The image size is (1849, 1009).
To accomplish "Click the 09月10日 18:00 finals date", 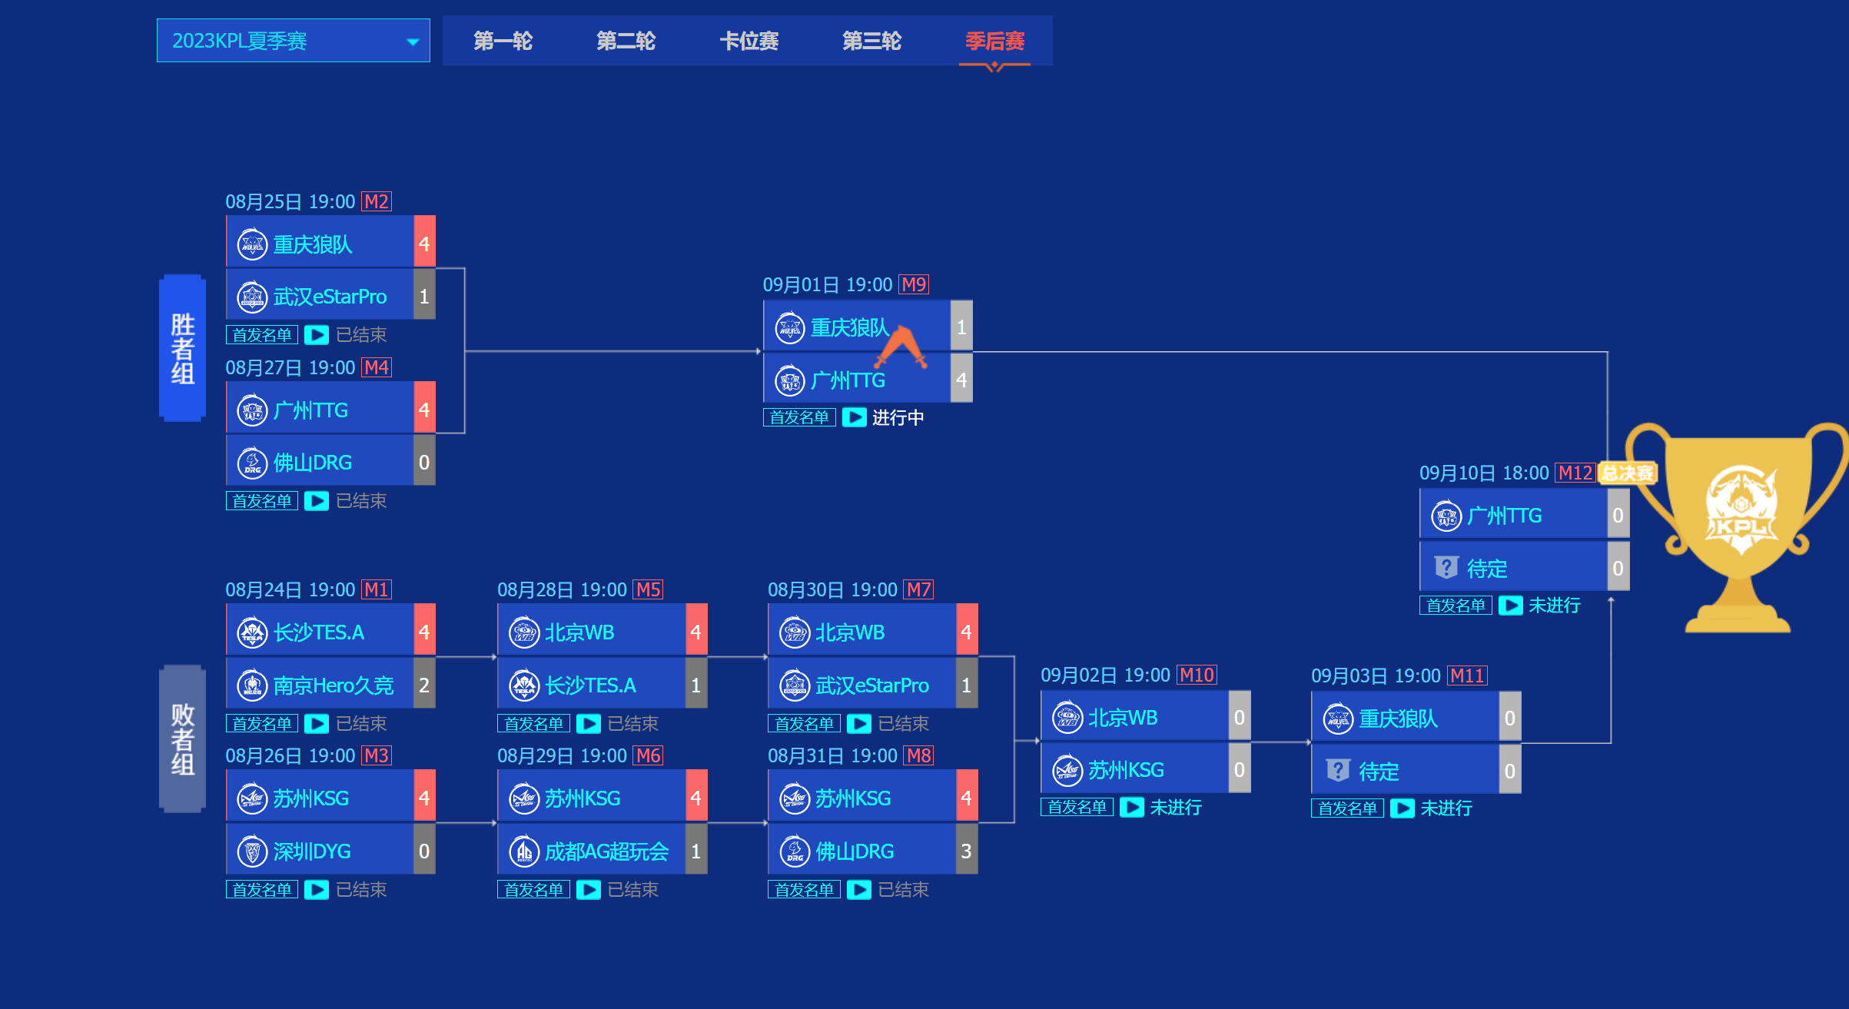I will [x=1484, y=473].
